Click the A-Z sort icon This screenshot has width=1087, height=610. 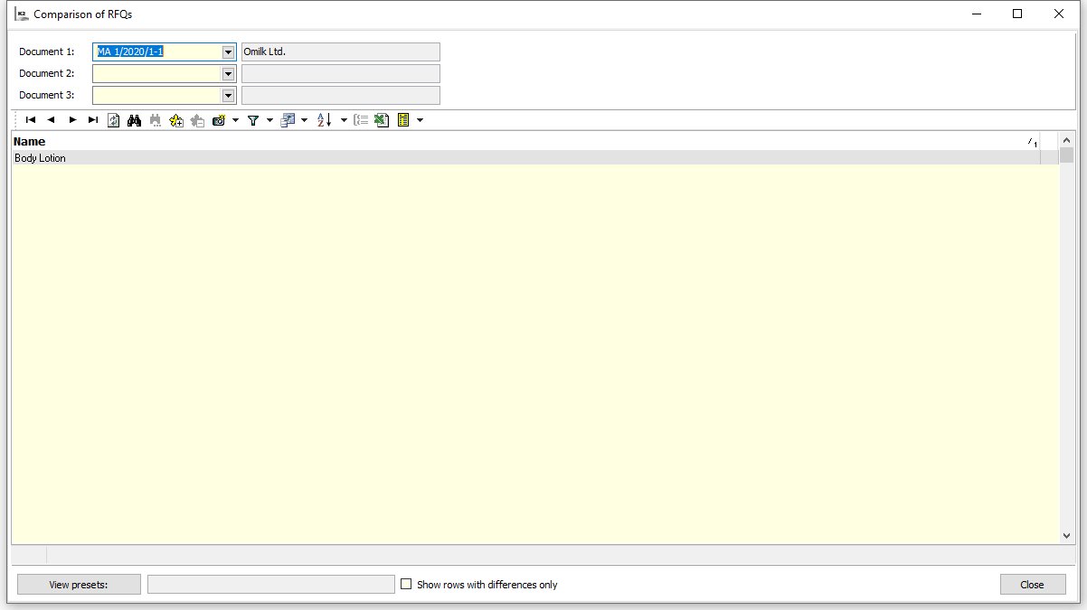325,120
